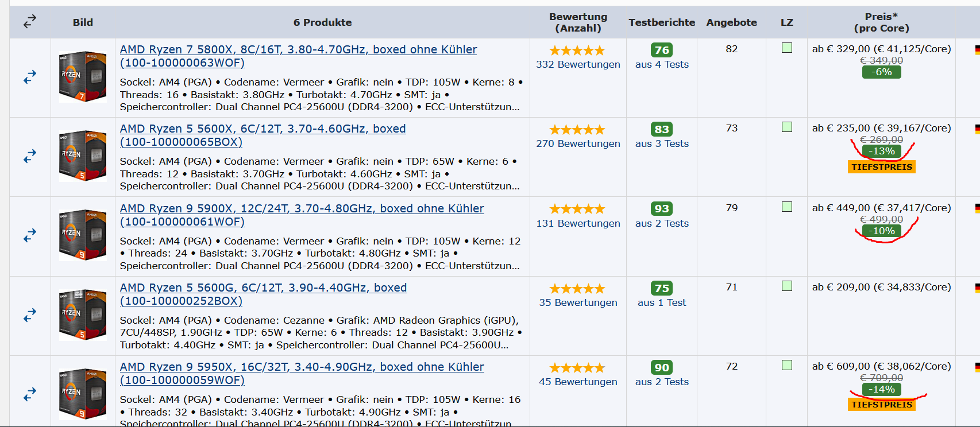Sort by Testberichte column header
The width and height of the screenshot is (980, 427).
[x=662, y=22]
